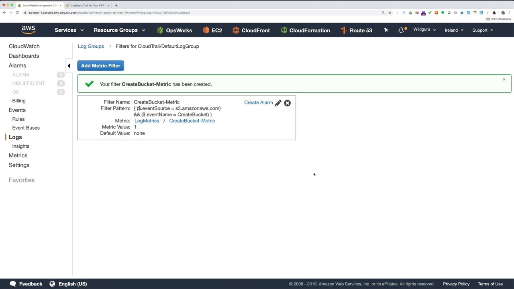Click the AWS logo home icon
The height and width of the screenshot is (289, 514).
(29, 30)
